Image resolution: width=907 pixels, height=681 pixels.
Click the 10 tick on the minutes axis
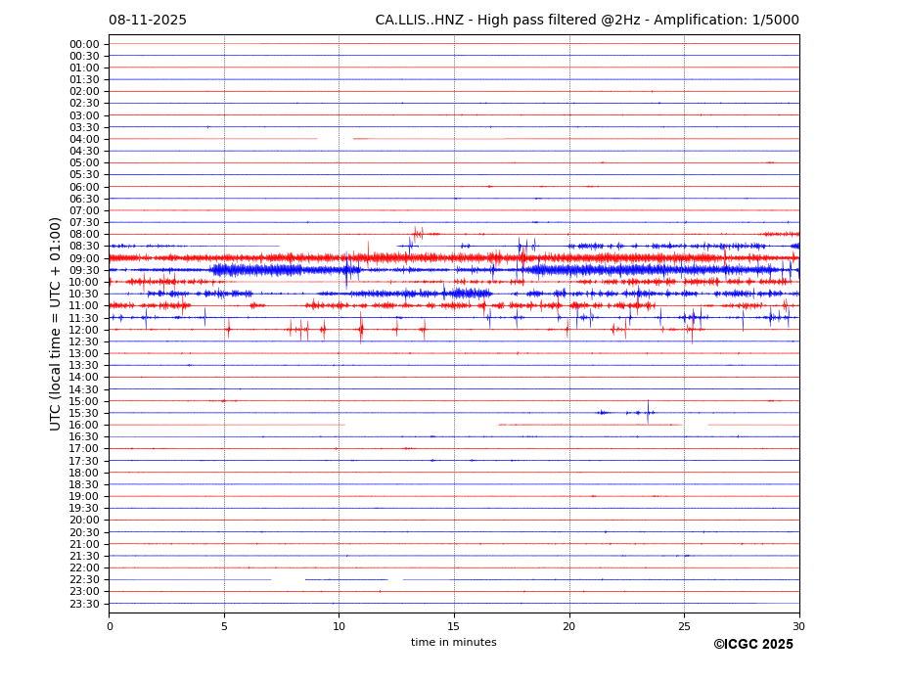[339, 626]
